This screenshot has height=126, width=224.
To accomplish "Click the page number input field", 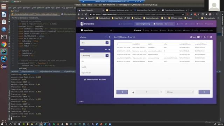I will click(147, 92).
